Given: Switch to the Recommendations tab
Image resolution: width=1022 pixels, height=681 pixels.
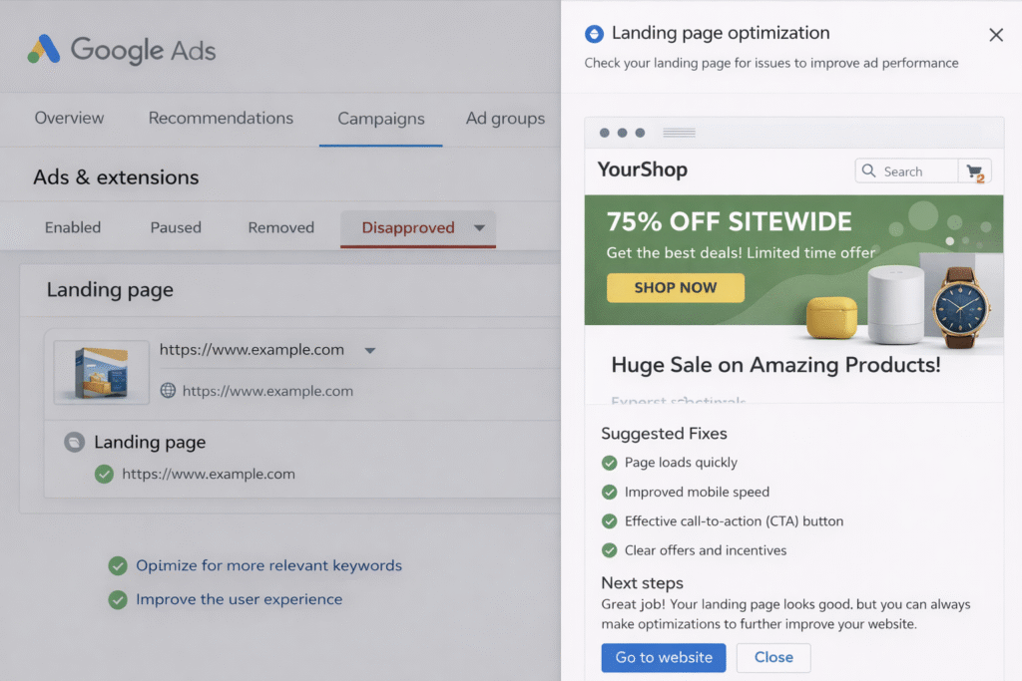Looking at the screenshot, I should click(221, 119).
